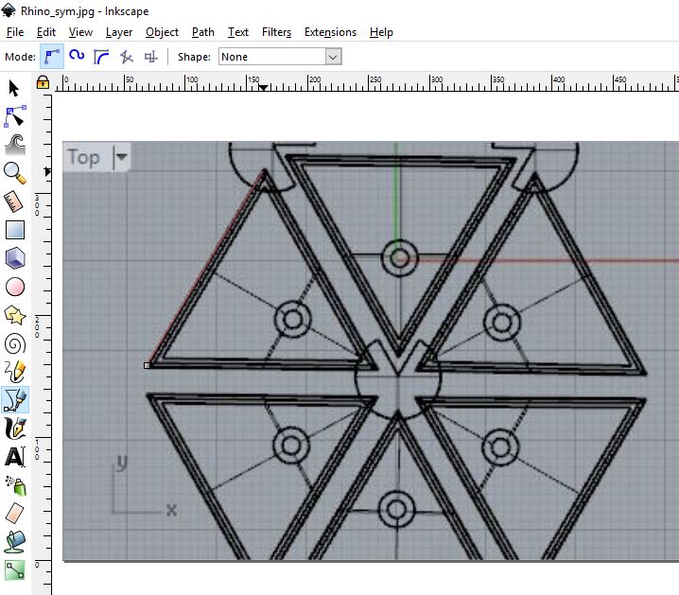
Task: Switch to BSpline path mode
Action: tap(101, 57)
